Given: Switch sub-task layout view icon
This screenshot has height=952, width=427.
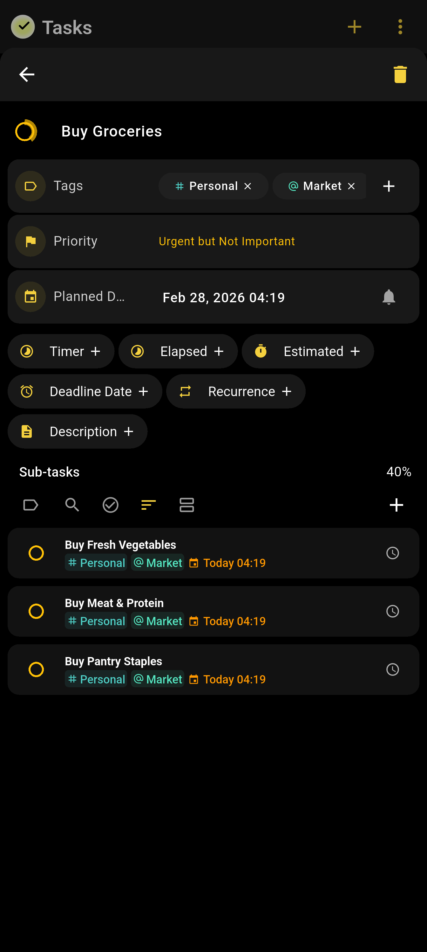Looking at the screenshot, I should 187,504.
